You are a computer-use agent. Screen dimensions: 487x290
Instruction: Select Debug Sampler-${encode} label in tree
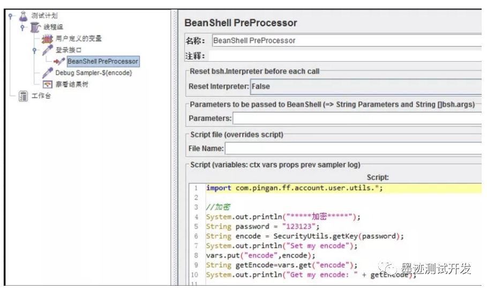[93, 73]
